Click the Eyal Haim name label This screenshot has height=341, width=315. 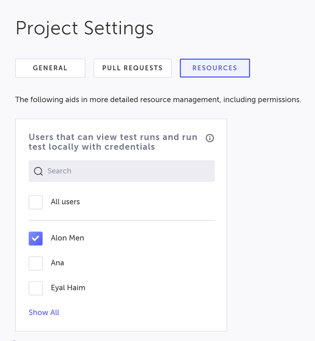[68, 287]
